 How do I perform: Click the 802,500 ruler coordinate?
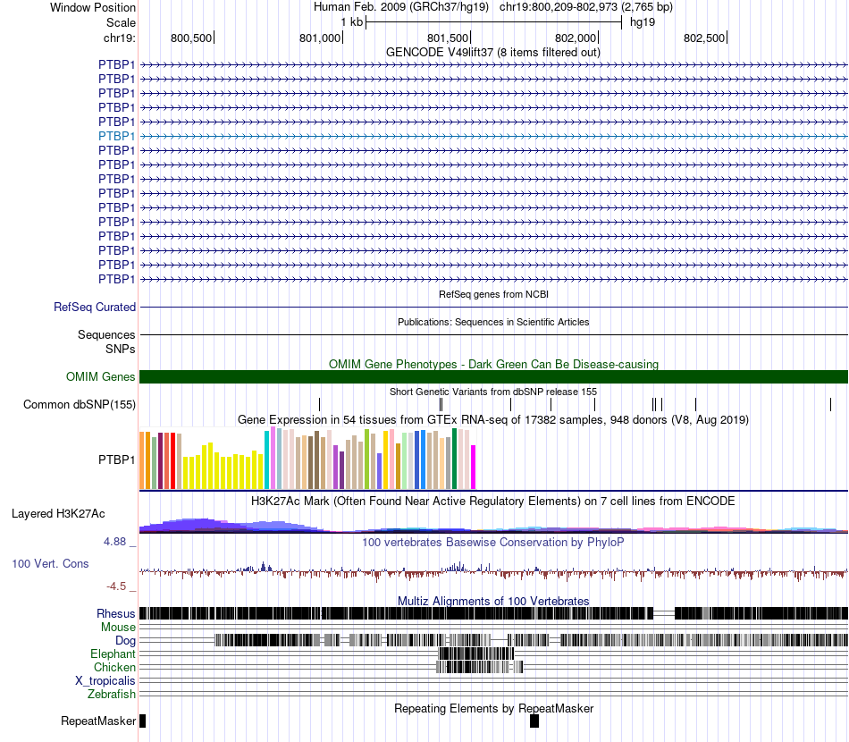[x=704, y=38]
